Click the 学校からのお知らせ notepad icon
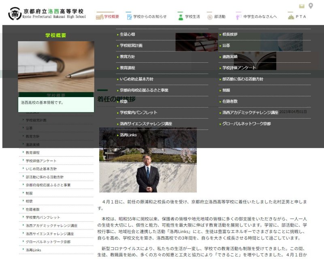Screen dimensions: 324x259 tap(129, 17)
